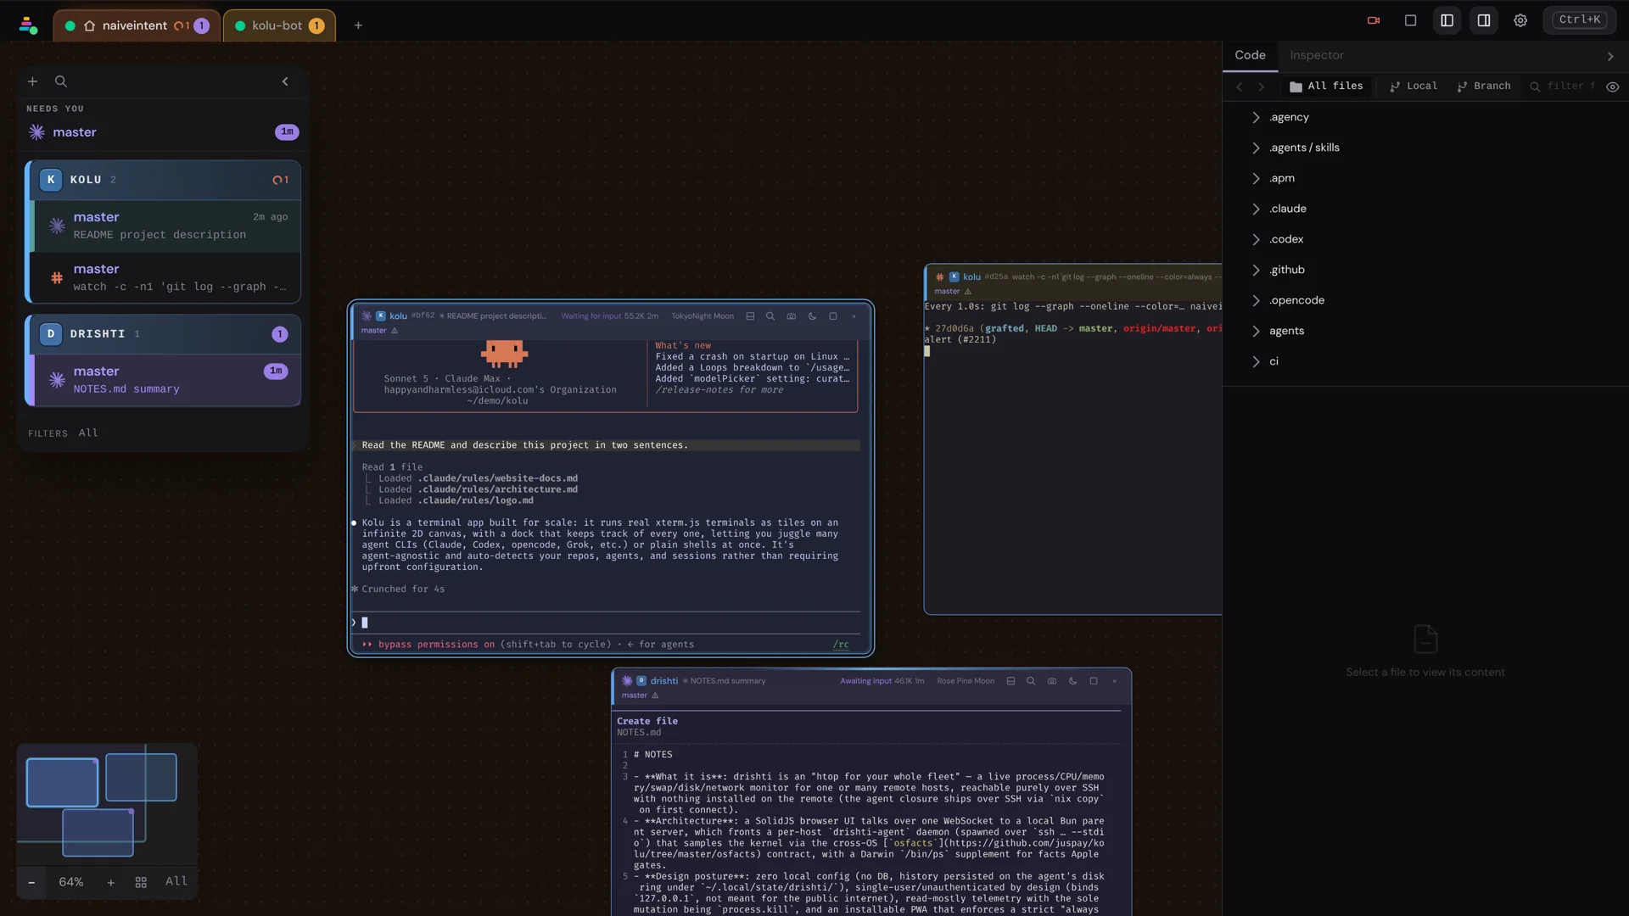
Task: Switch to the kolu-bot tab
Action: tap(279, 25)
